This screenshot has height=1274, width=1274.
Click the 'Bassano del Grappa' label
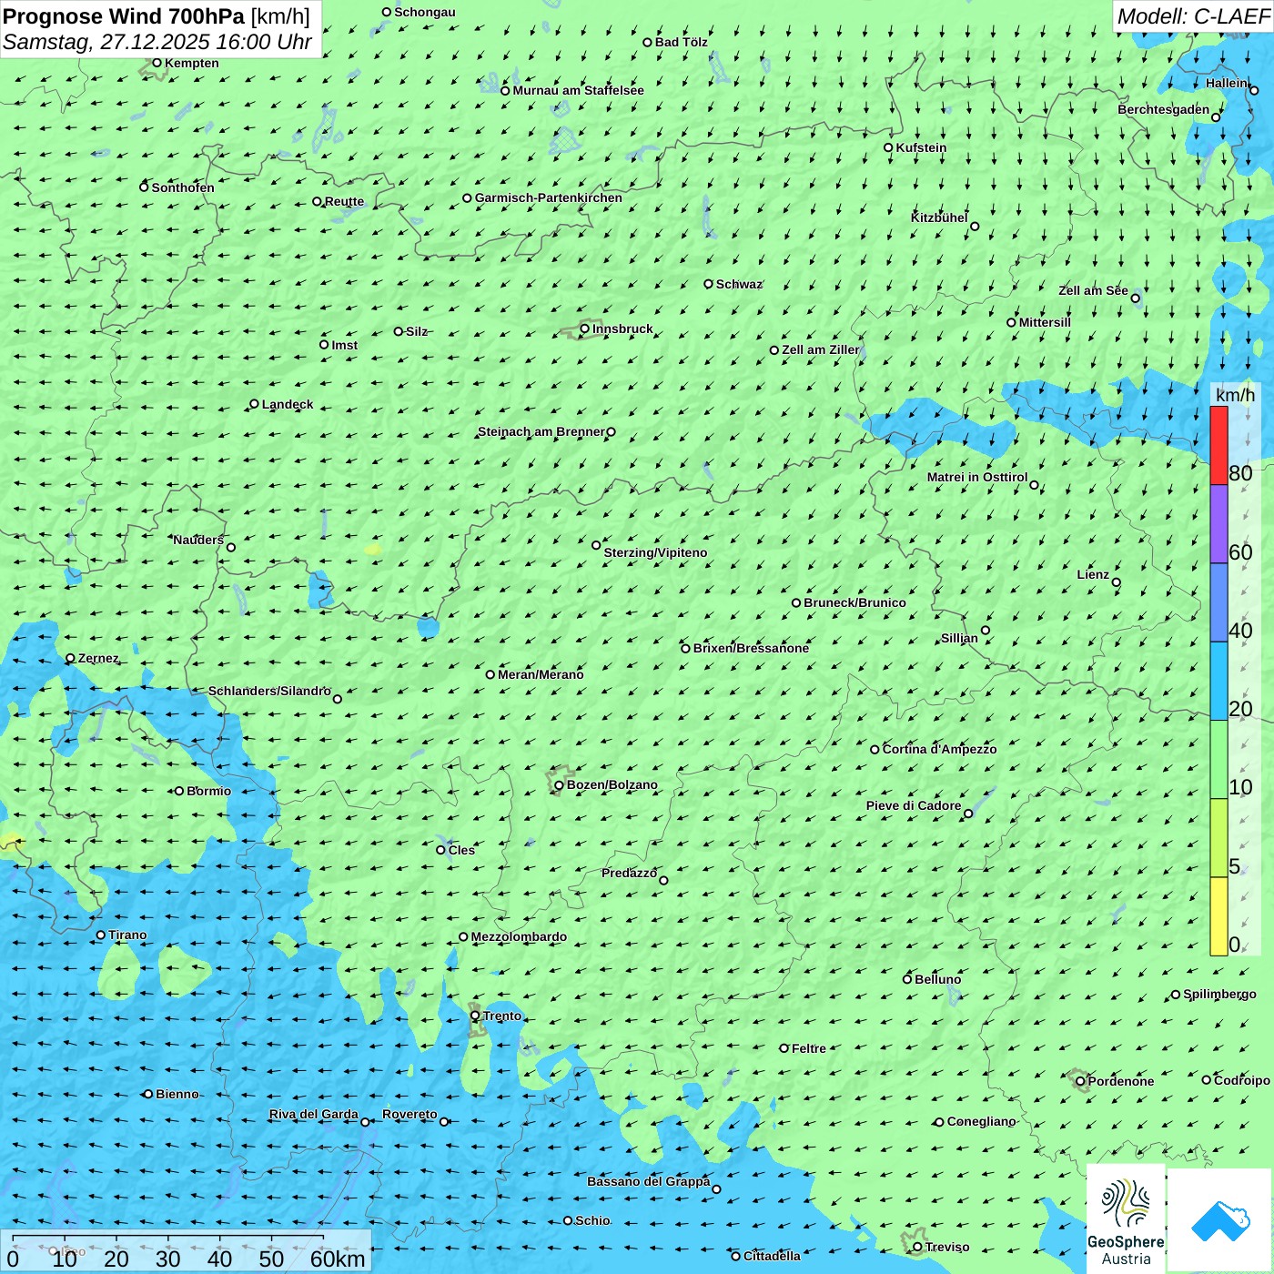tap(648, 1181)
